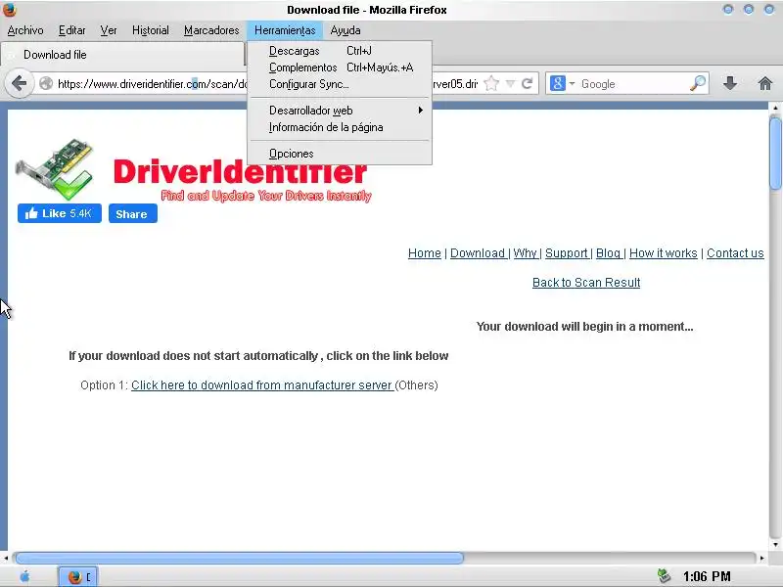The height and width of the screenshot is (587, 783).
Task: Bookmark this page with the star icon
Action: pyautogui.click(x=492, y=83)
